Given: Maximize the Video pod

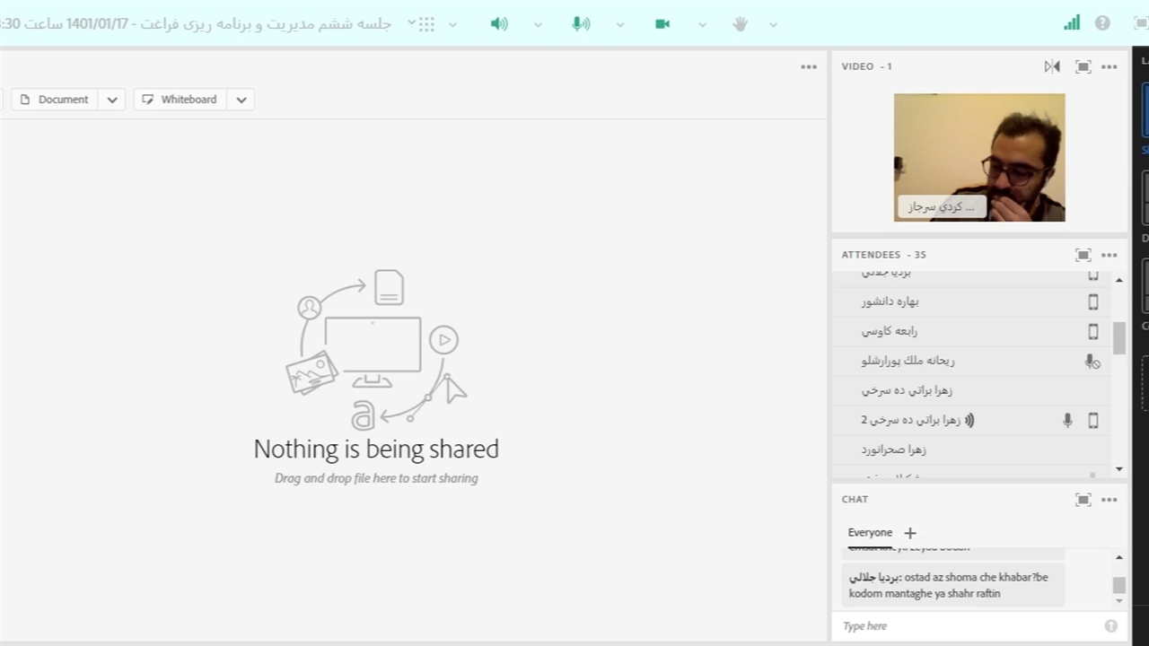Looking at the screenshot, I should [x=1083, y=66].
